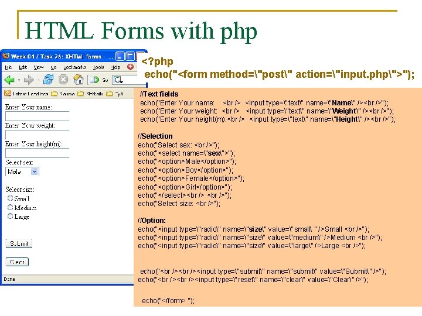Click the "//Selection" comment heading
This screenshot has height=316, width=422.
click(155, 136)
